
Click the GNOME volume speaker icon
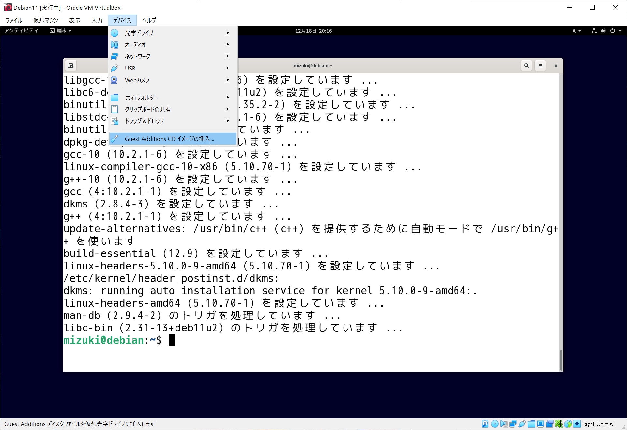pyautogui.click(x=603, y=31)
